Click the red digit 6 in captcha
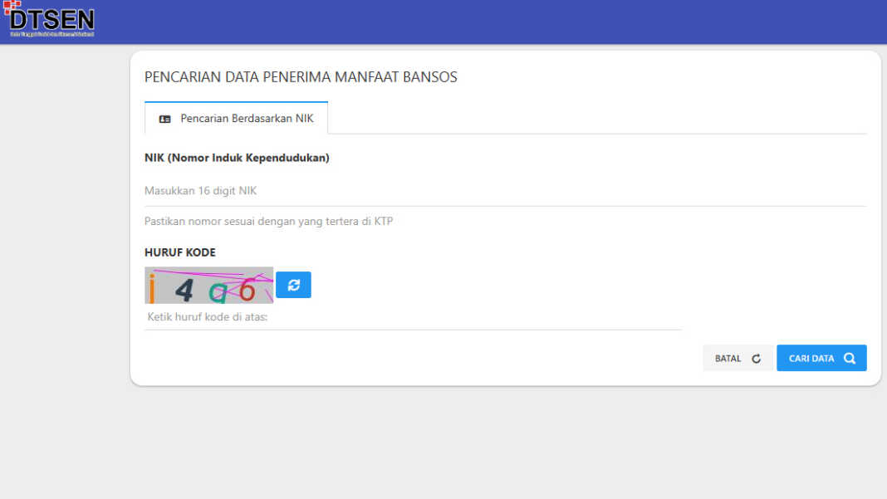 click(x=247, y=291)
